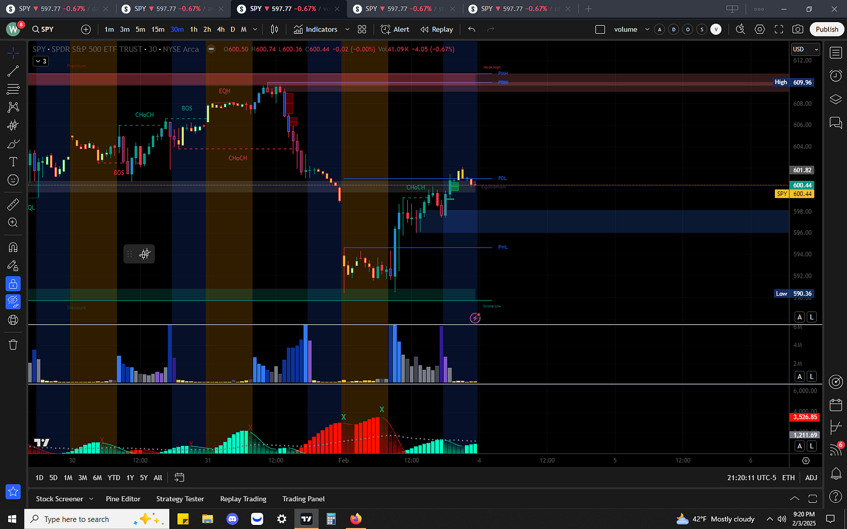Click the camera snapshot icon
This screenshot has height=529, width=847.
point(798,29)
